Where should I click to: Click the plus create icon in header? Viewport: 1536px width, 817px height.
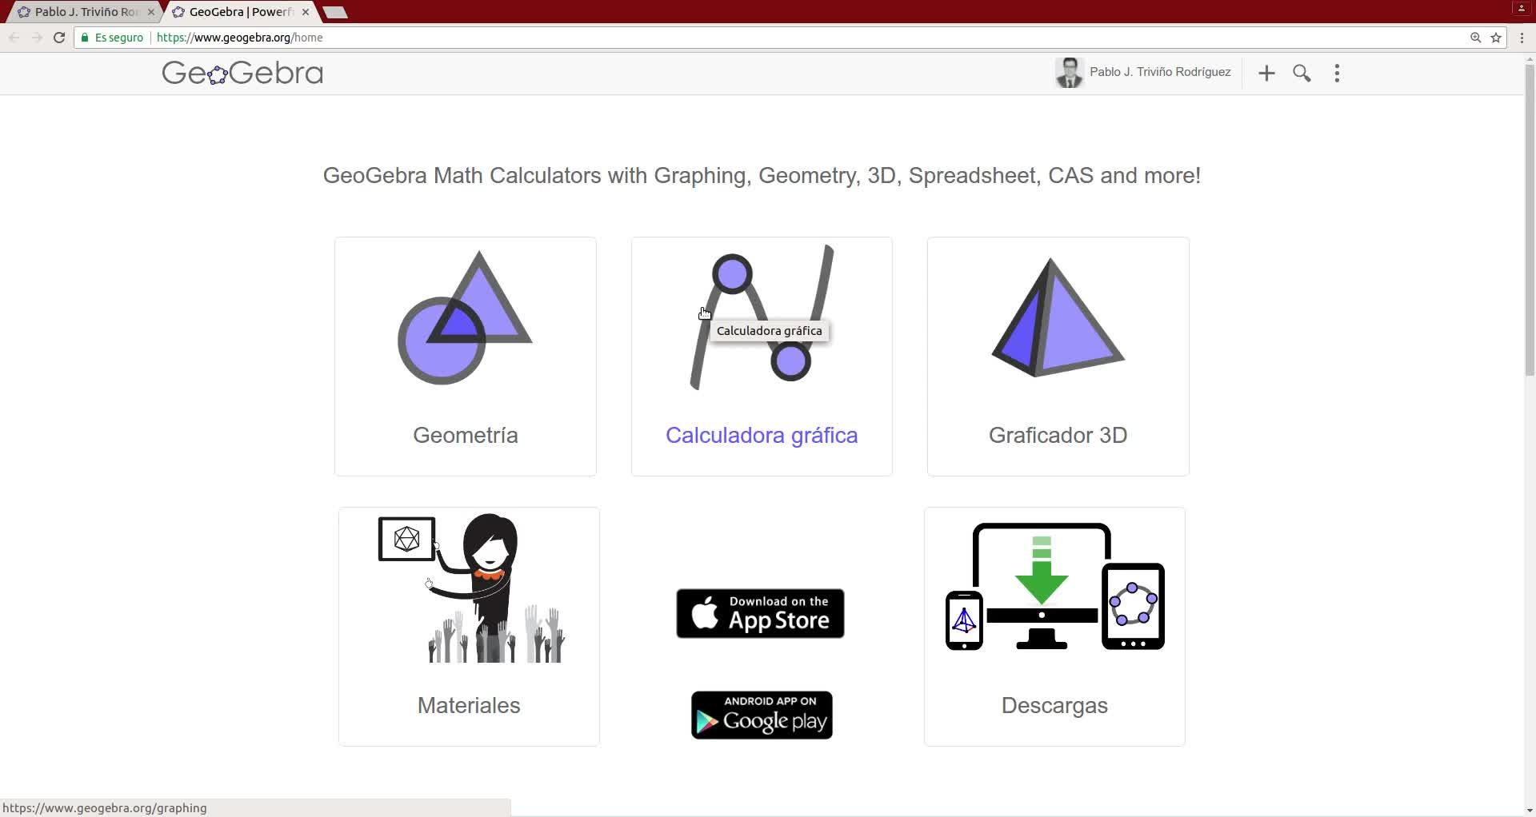(x=1266, y=74)
